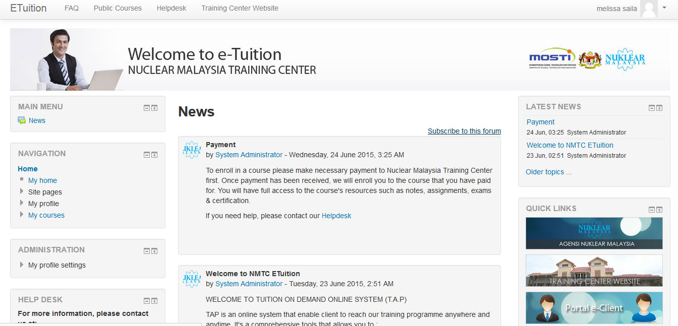Dock the Quick Links block

pos(659,210)
